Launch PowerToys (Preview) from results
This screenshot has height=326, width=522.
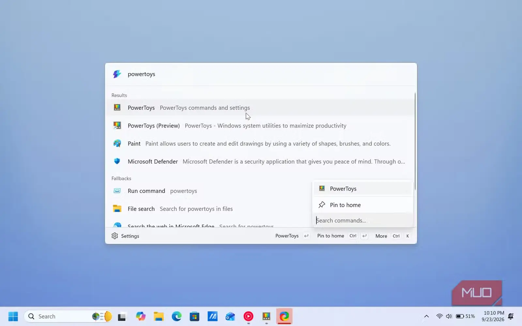[260, 126]
